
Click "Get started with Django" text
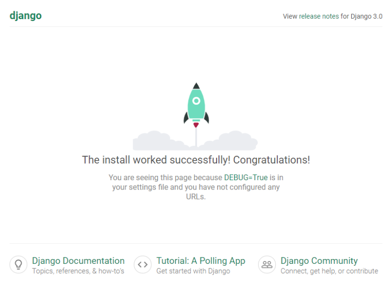click(x=193, y=271)
